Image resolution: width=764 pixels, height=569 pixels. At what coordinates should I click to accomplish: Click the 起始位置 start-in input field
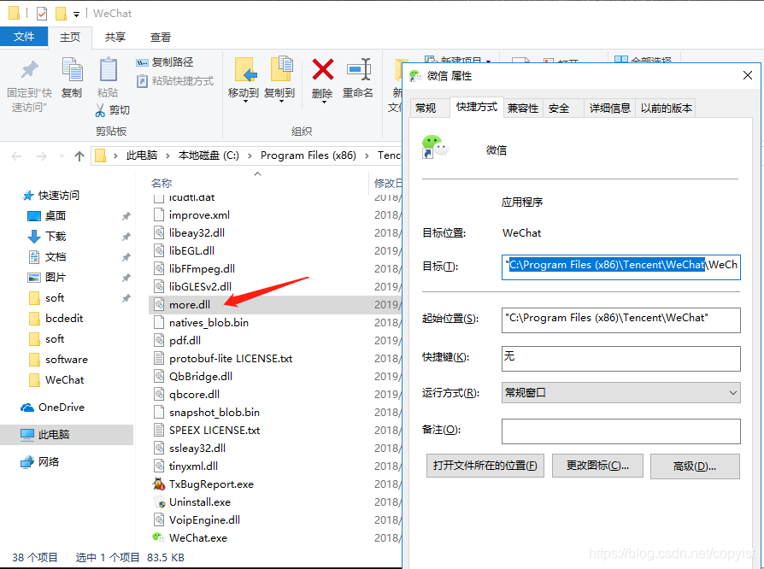(620, 320)
